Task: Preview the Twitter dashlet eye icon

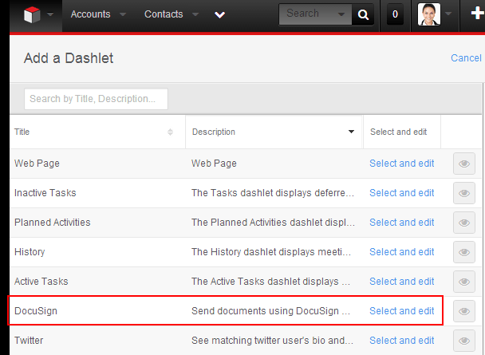Action: tap(464, 341)
